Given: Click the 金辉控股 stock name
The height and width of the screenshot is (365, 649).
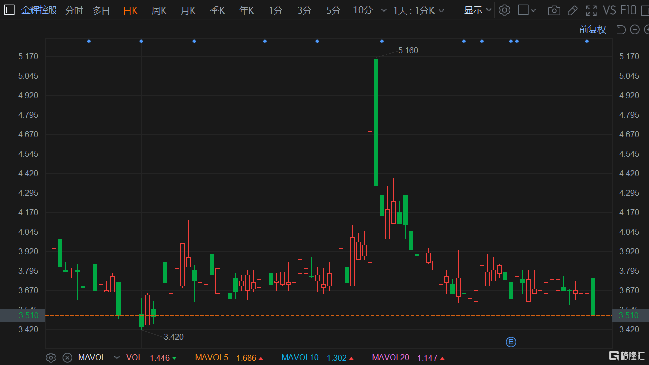Looking at the screenshot, I should click(x=39, y=10).
